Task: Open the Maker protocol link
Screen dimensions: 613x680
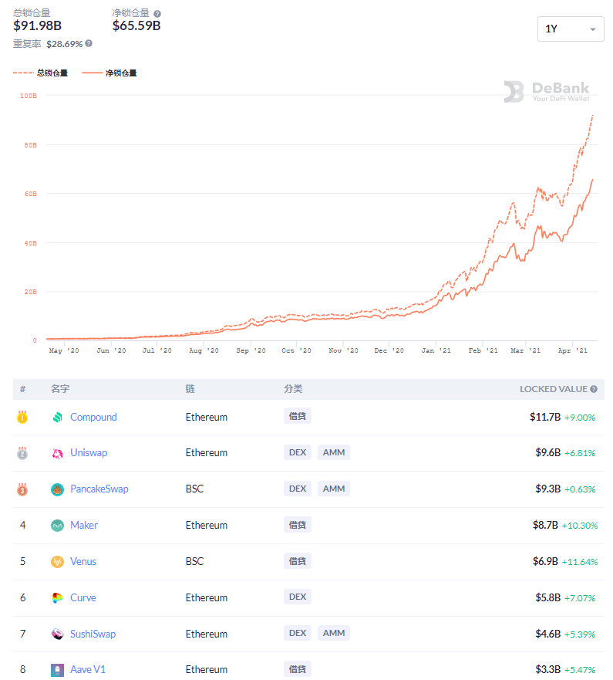Action: click(x=84, y=525)
